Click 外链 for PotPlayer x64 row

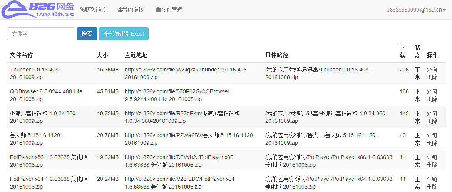click(x=432, y=179)
